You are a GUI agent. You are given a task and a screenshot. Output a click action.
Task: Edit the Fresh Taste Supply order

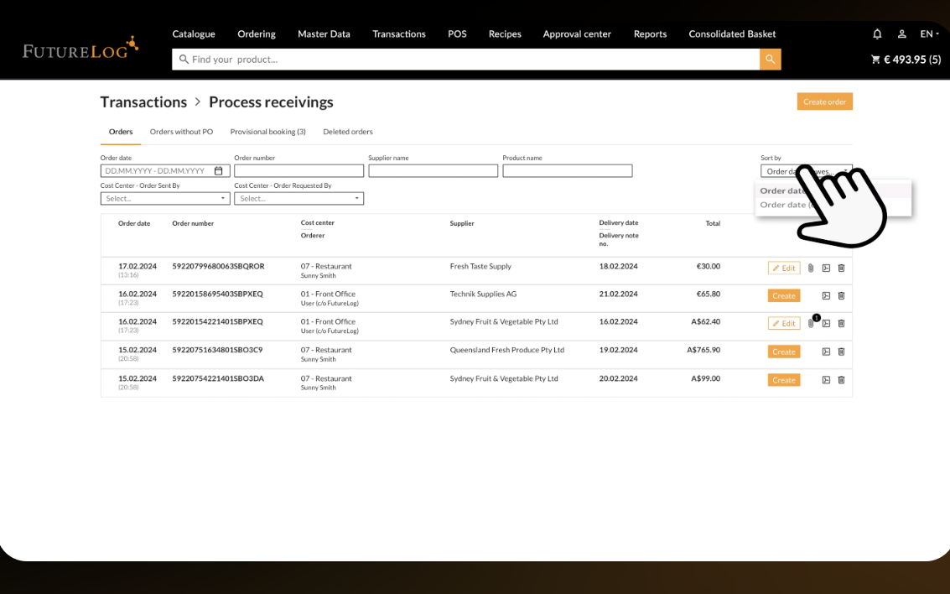click(x=784, y=268)
